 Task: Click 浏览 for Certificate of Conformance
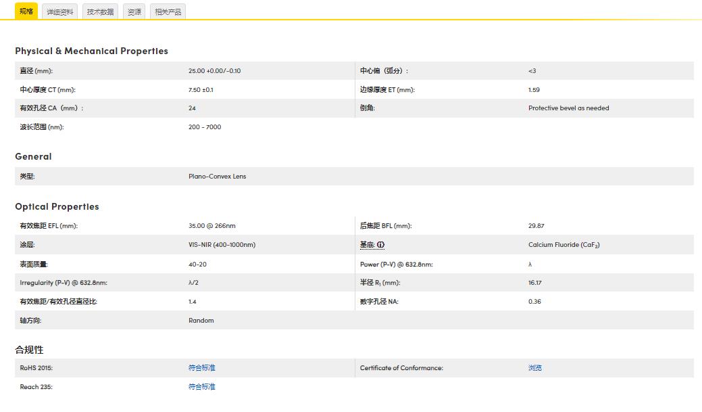[x=534, y=368]
